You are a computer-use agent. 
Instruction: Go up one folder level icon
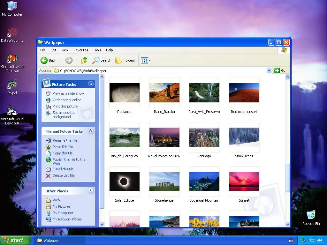pyautogui.click(x=84, y=60)
